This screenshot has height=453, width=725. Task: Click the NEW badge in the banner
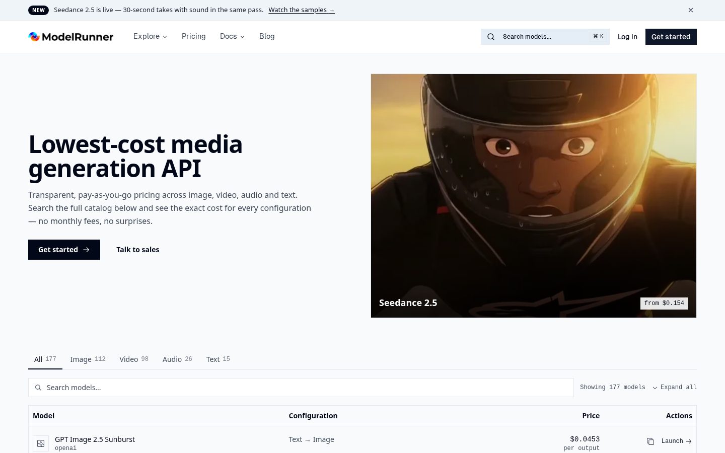coord(39,10)
